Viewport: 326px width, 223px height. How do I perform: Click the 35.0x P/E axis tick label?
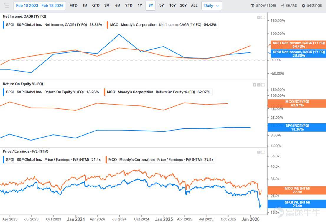(275, 179)
